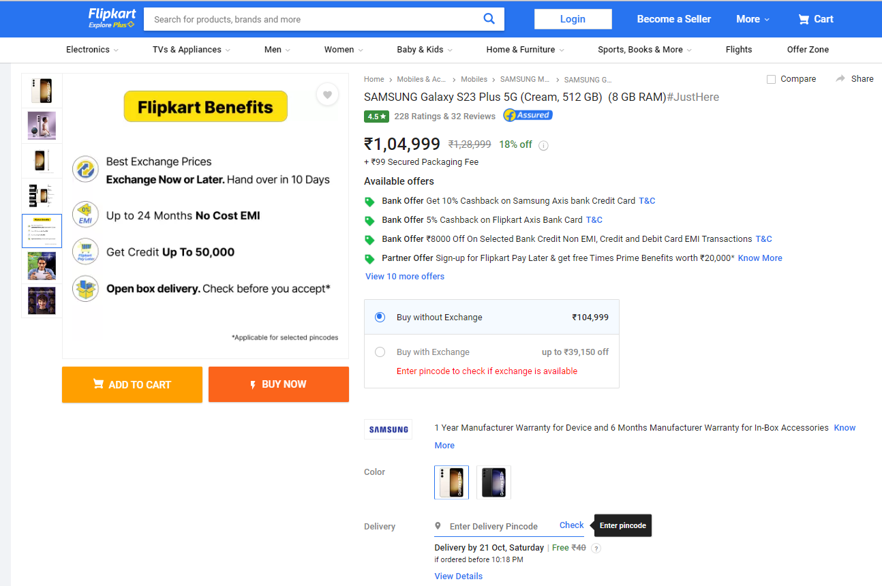This screenshot has height=586, width=882.
Task: Go to SAMSUNG M... breadcrumb
Action: tap(525, 80)
